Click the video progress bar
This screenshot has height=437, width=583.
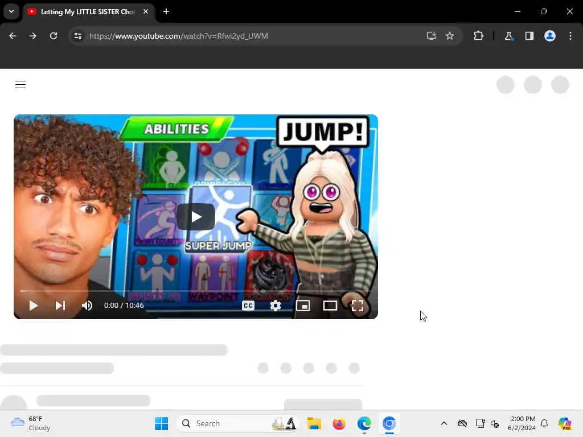196,291
